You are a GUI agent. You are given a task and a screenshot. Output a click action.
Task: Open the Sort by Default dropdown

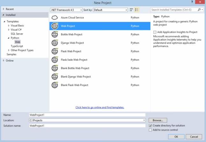[110, 10]
